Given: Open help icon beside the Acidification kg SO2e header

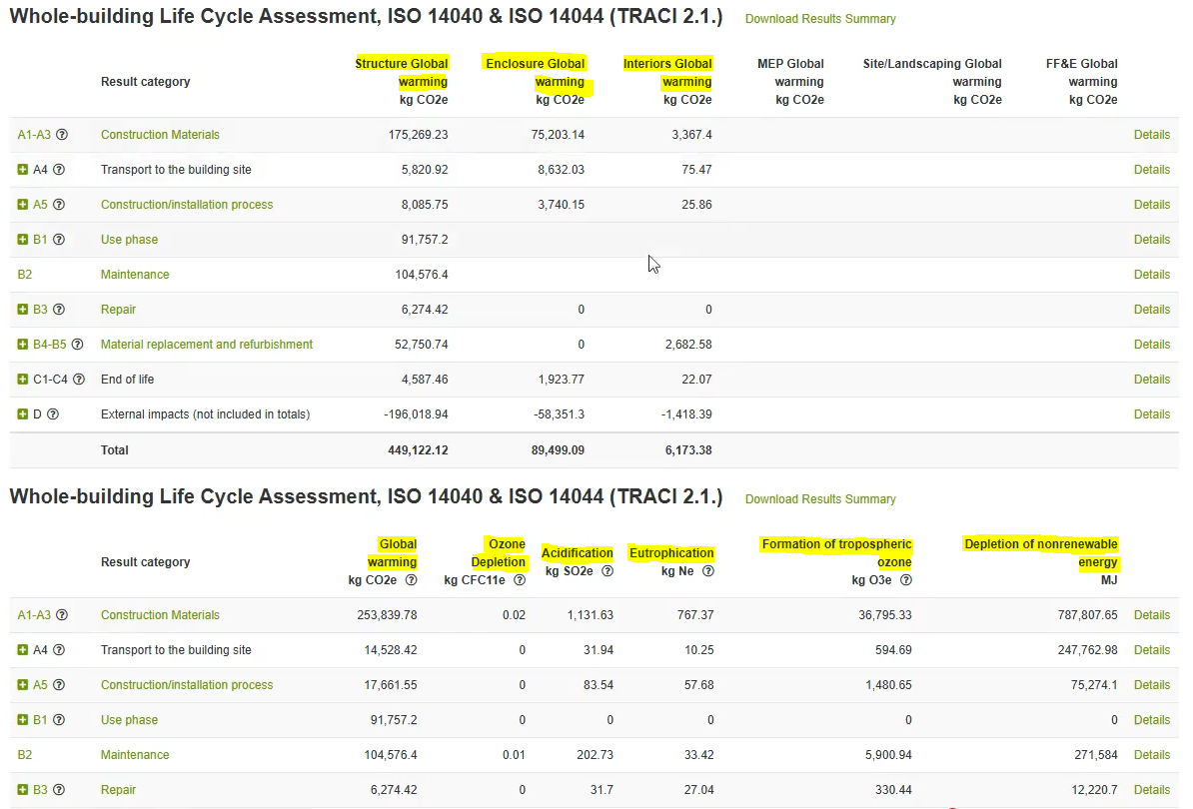Looking at the screenshot, I should tap(607, 571).
